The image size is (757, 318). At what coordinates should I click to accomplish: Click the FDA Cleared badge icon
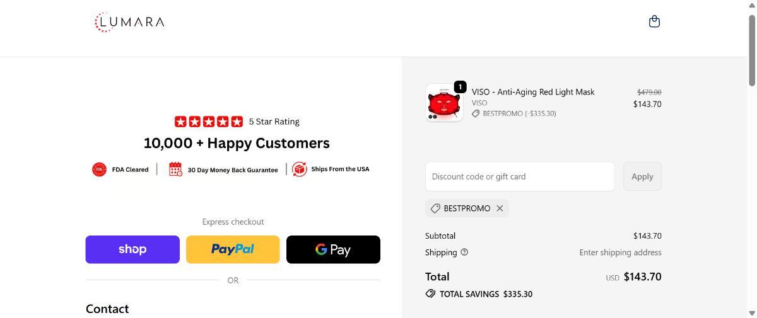(x=99, y=169)
